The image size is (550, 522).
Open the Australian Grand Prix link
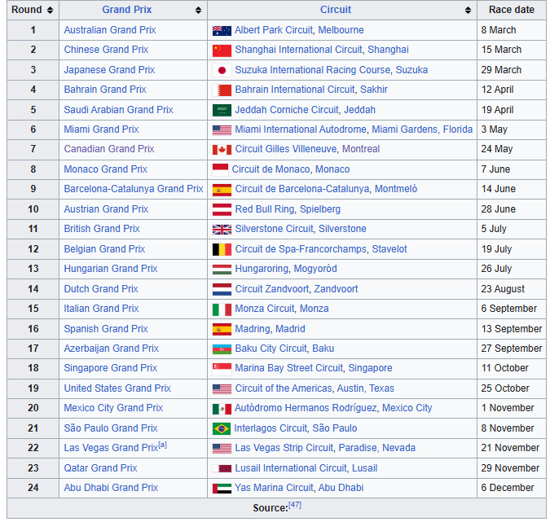(110, 30)
